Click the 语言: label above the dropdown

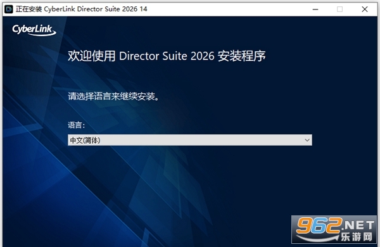(77, 125)
